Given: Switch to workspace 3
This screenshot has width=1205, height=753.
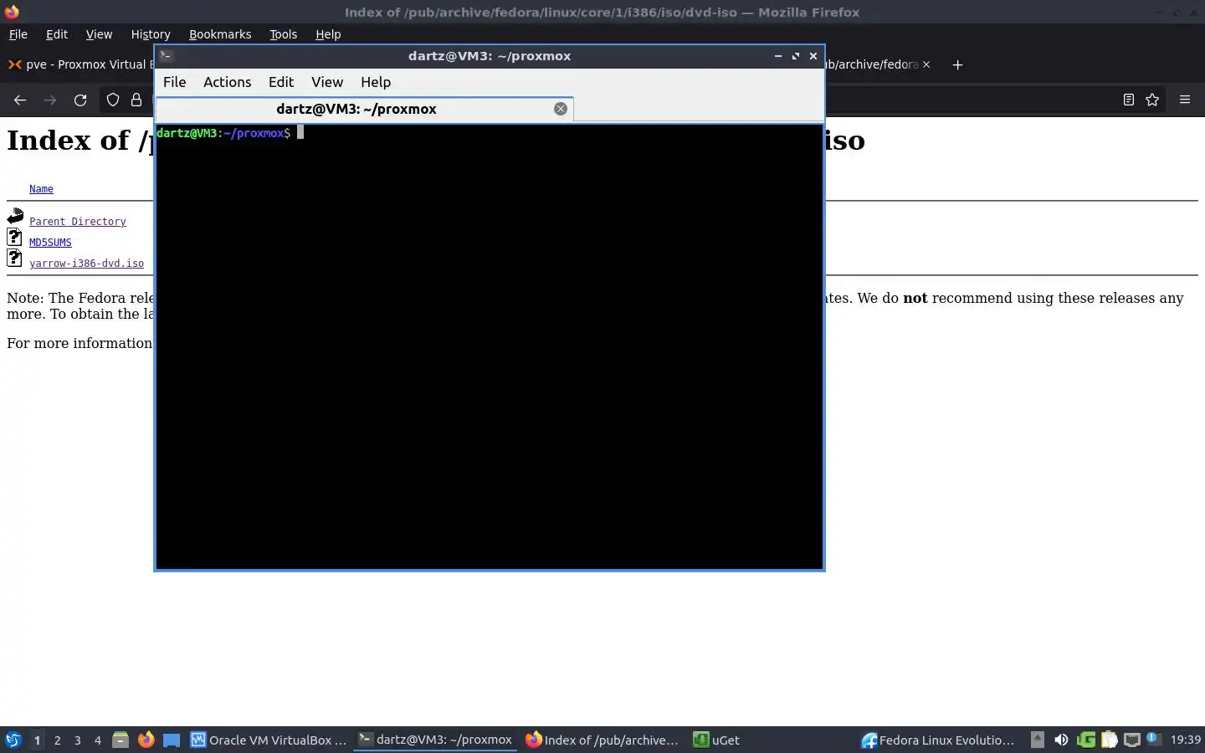Looking at the screenshot, I should [x=78, y=740].
